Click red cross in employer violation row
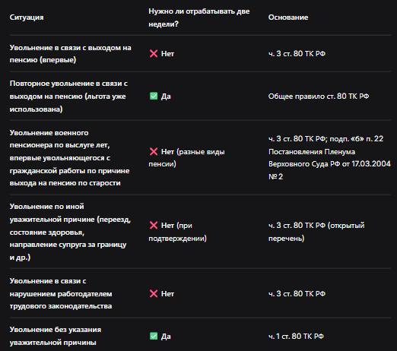 coord(154,294)
